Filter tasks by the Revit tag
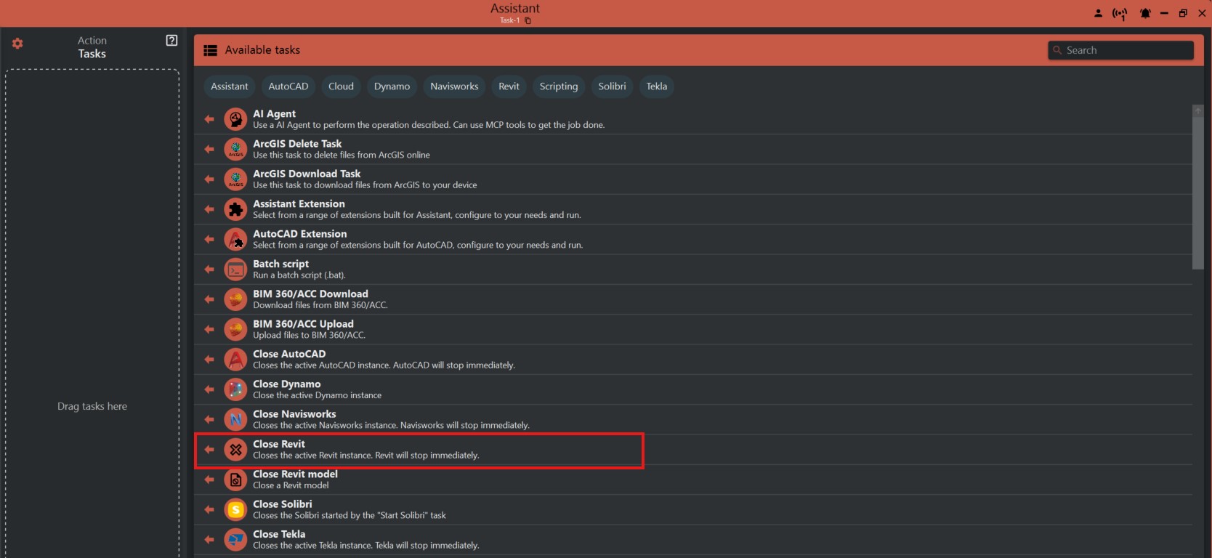The height and width of the screenshot is (558, 1212). pos(509,86)
